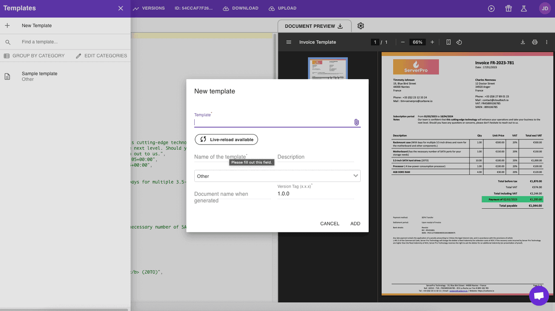Rotate the invoice preview
The image size is (555, 311).
point(459,42)
